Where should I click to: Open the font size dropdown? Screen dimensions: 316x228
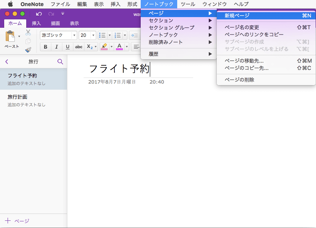[87, 35]
